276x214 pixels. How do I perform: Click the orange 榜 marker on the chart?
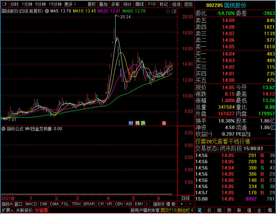pos(137,123)
